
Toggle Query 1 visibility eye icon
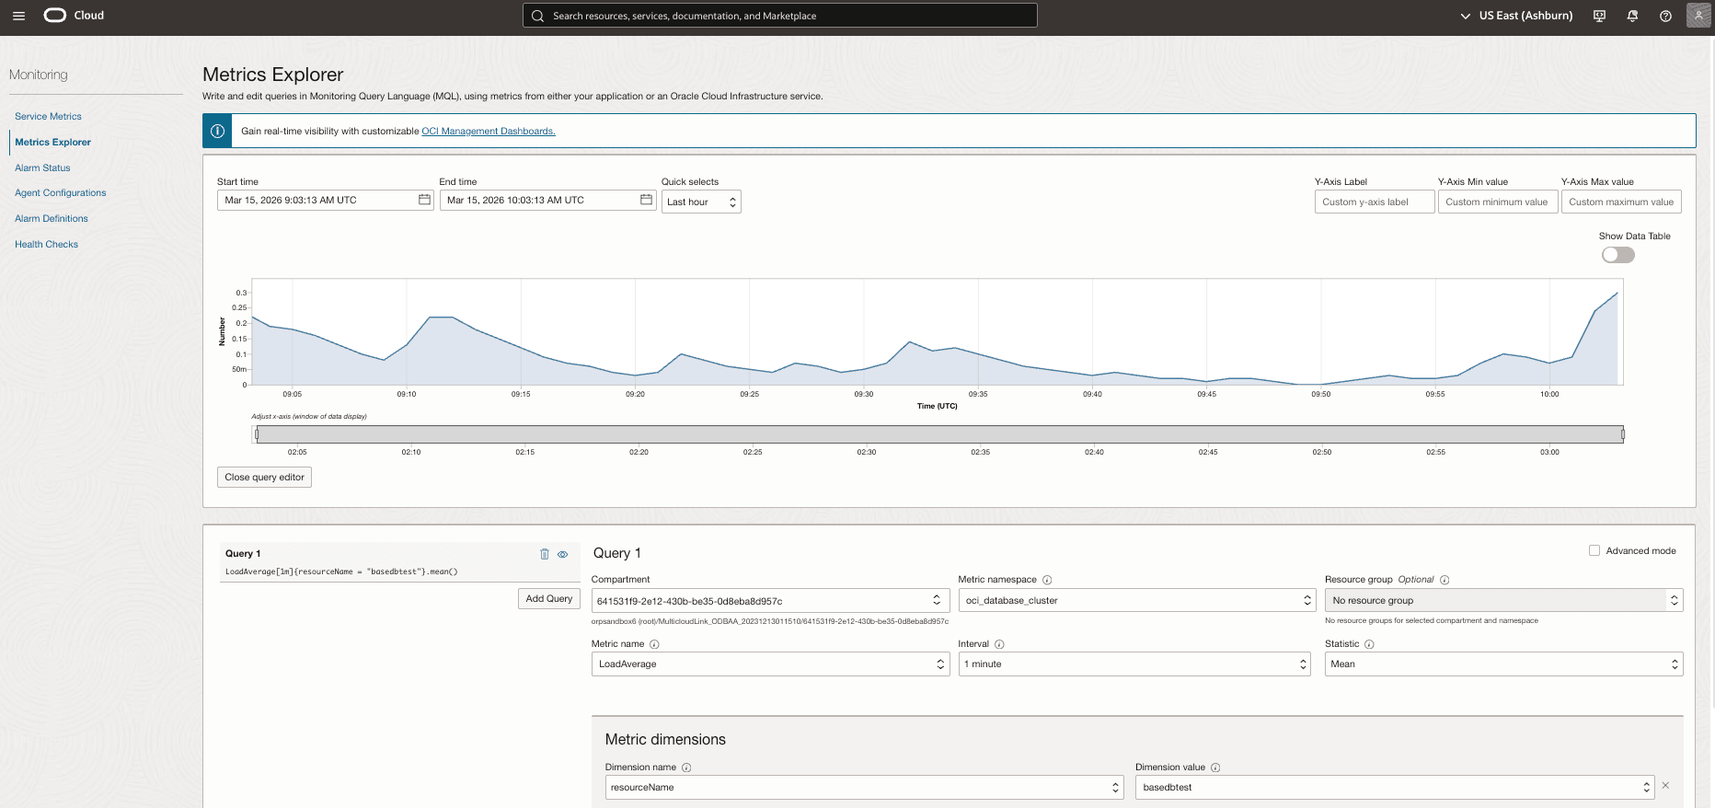click(563, 554)
